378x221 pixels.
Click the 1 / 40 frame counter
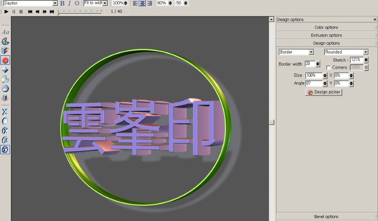coord(116,11)
